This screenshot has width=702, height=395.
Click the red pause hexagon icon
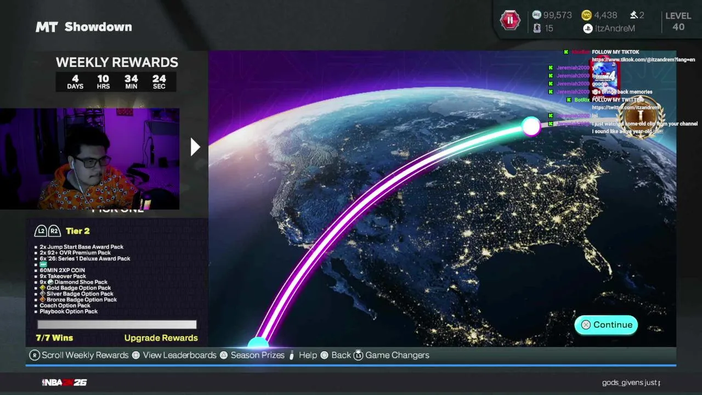(509, 20)
